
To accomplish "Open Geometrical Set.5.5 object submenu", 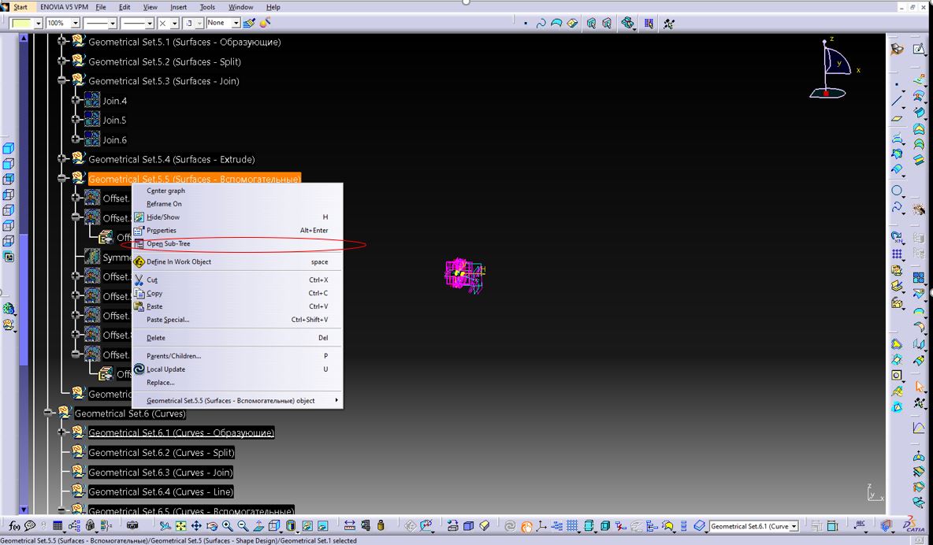I will pos(237,400).
